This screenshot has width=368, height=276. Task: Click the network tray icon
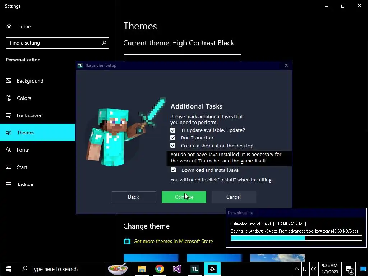[305, 269]
